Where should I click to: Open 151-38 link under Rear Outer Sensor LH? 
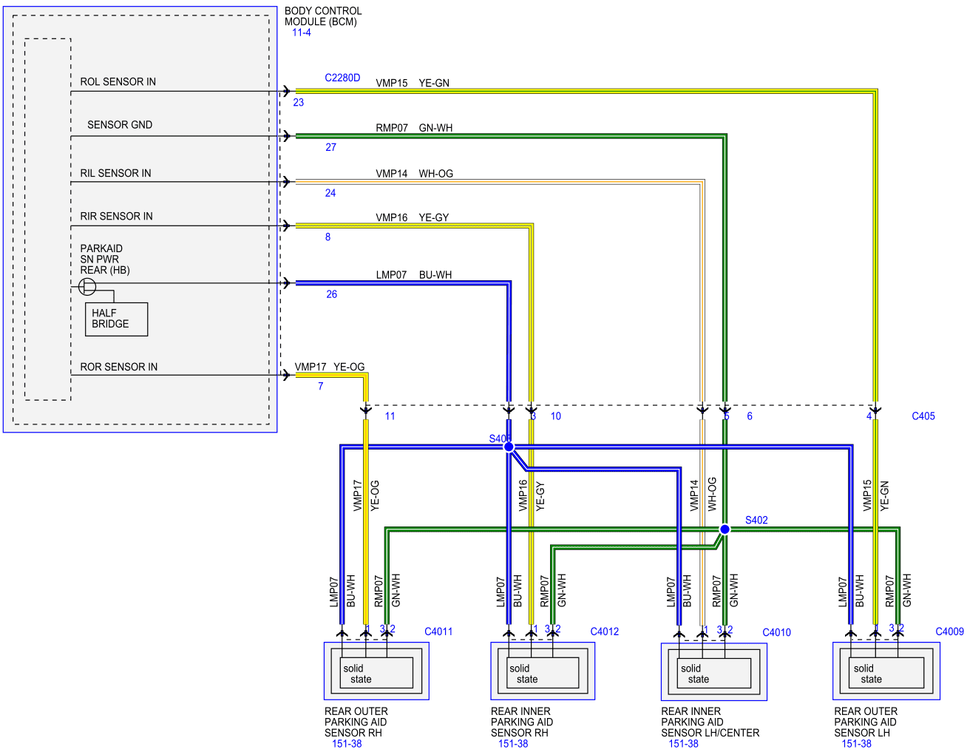[x=856, y=744]
